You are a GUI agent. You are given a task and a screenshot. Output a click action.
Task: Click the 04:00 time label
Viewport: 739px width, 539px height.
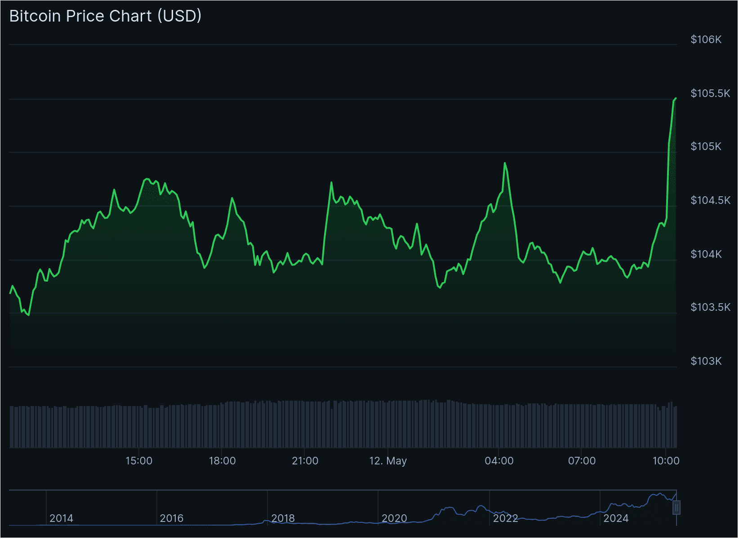click(499, 461)
